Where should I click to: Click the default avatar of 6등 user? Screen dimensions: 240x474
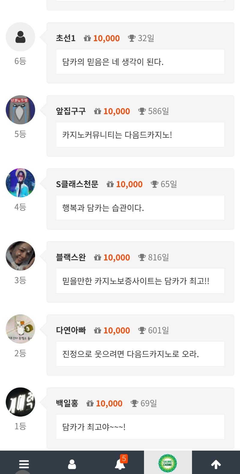tap(20, 37)
